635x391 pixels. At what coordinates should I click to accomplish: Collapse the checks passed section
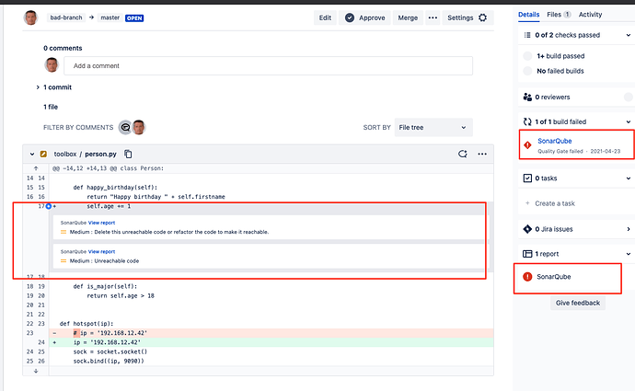(x=629, y=35)
